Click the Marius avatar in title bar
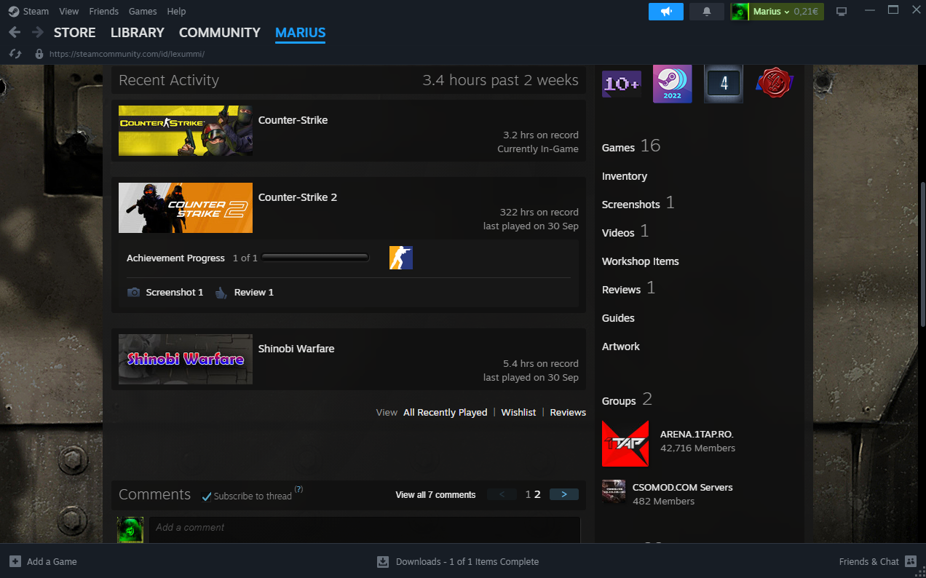 tap(740, 12)
